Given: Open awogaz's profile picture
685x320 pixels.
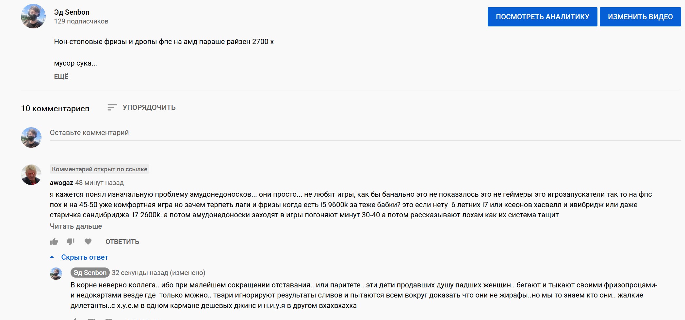Looking at the screenshot, I should [x=31, y=175].
